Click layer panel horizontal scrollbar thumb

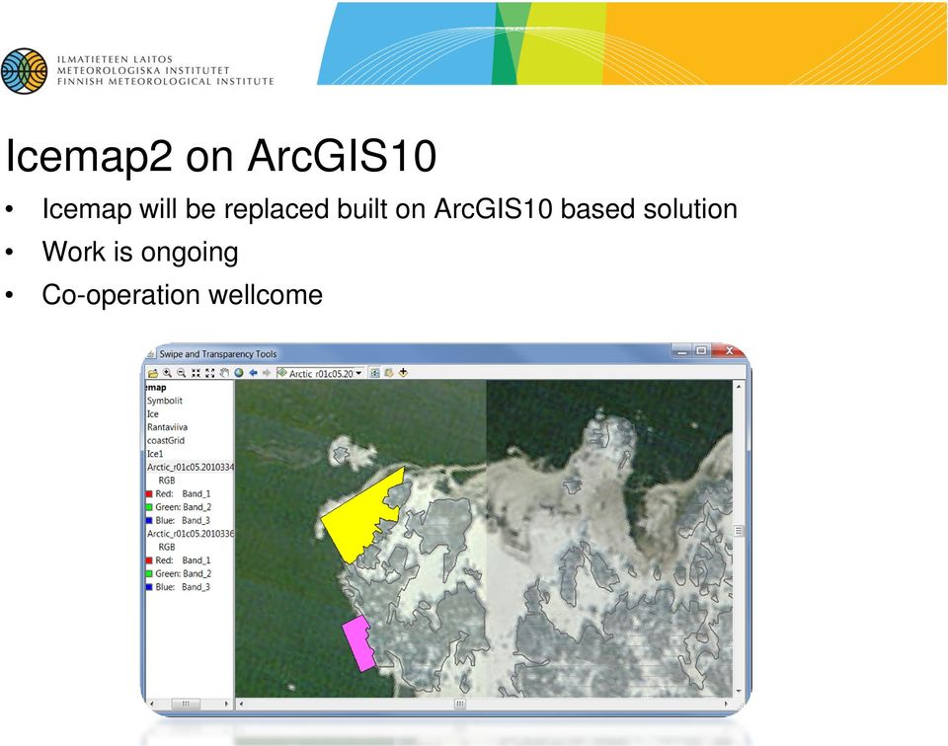[186, 704]
